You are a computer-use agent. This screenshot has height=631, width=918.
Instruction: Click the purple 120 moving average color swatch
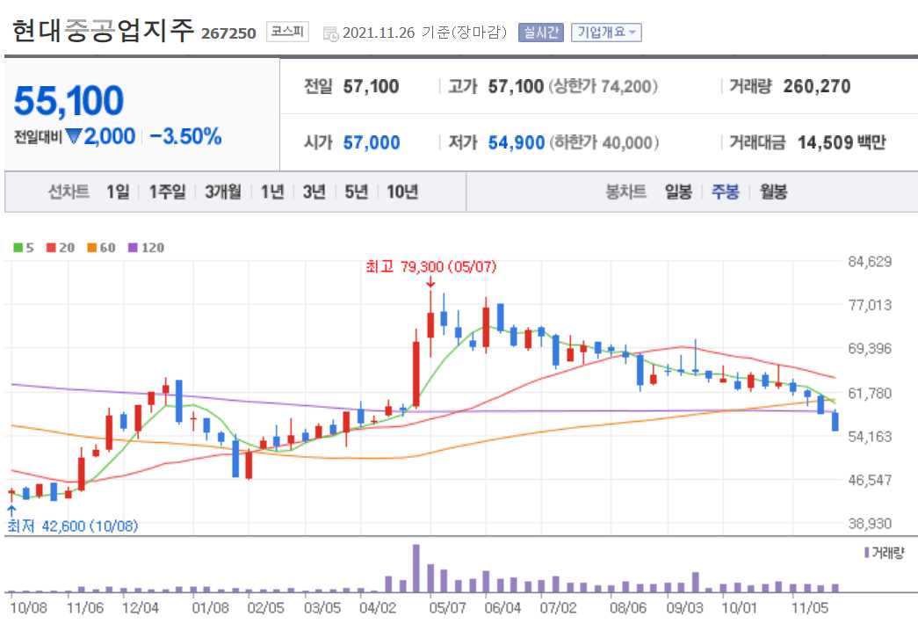(x=133, y=247)
